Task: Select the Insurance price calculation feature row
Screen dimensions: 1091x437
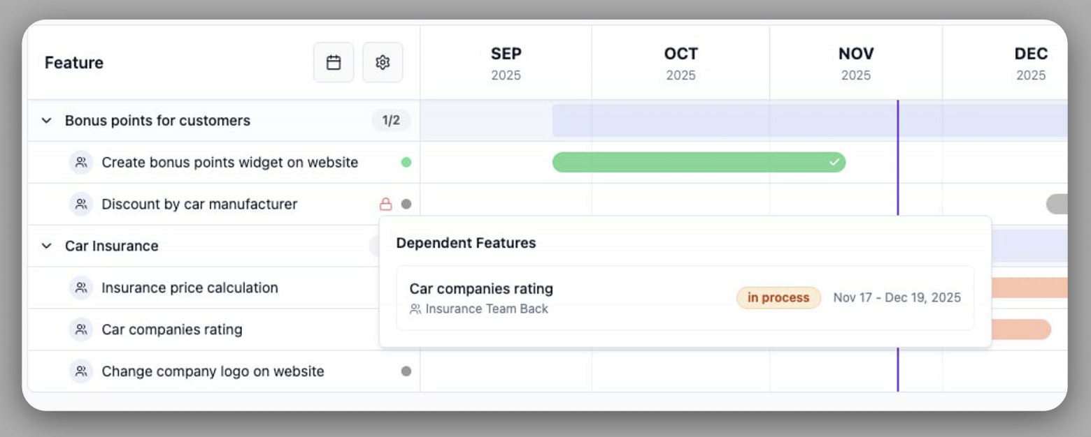Action: click(x=190, y=288)
